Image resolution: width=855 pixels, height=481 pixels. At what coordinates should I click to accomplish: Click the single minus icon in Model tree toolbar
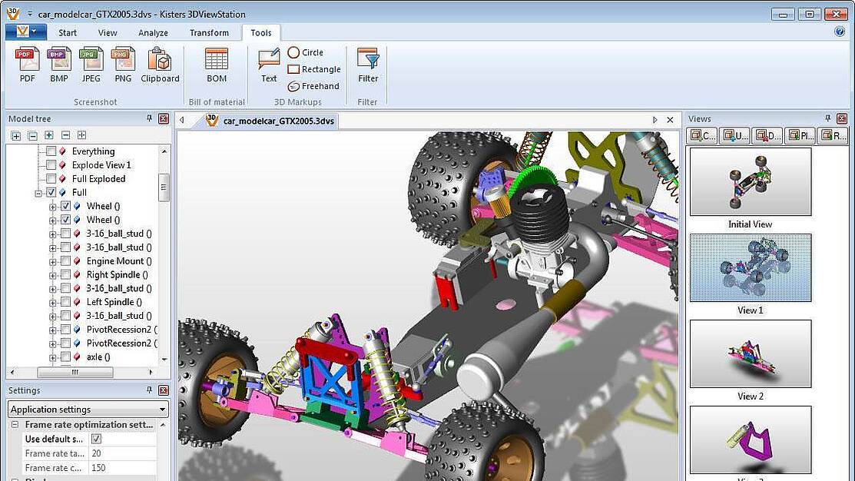pyautogui.click(x=65, y=135)
